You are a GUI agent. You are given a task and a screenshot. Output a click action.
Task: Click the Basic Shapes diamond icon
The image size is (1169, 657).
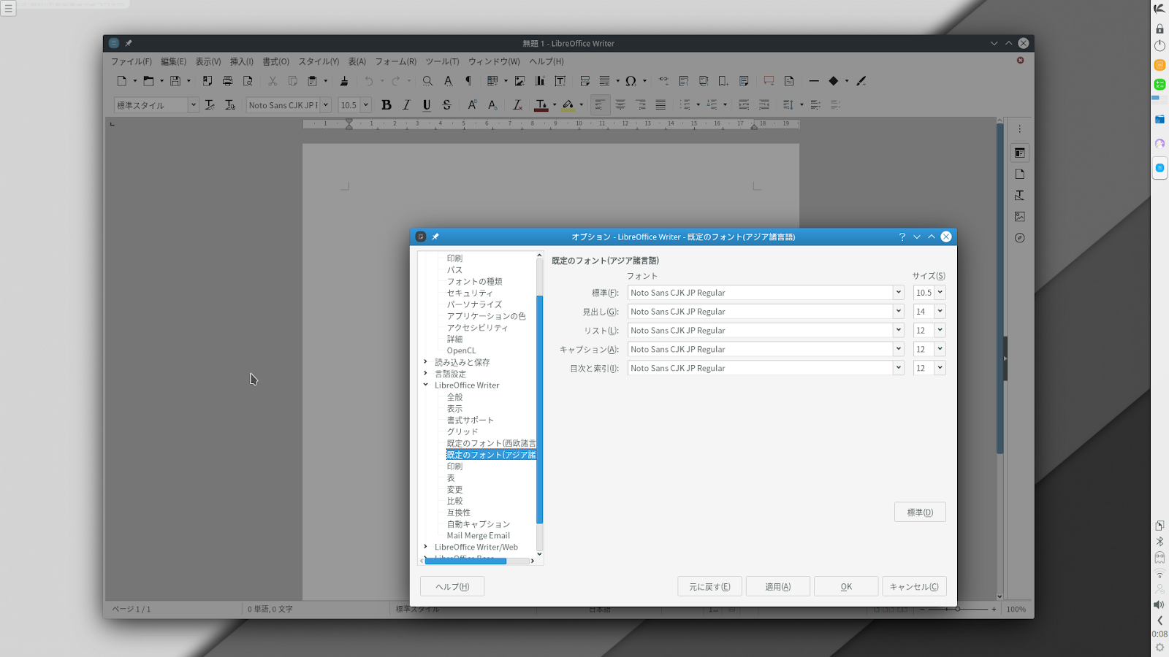834,81
